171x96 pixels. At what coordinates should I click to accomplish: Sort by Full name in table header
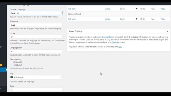tap(72, 9)
